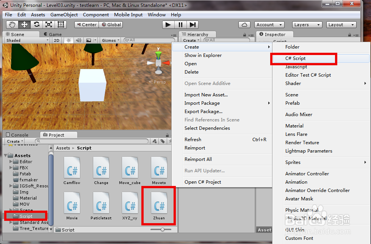371x244 pixels.
Task: Open the Project panel Create dropdown
Action: tap(15, 142)
